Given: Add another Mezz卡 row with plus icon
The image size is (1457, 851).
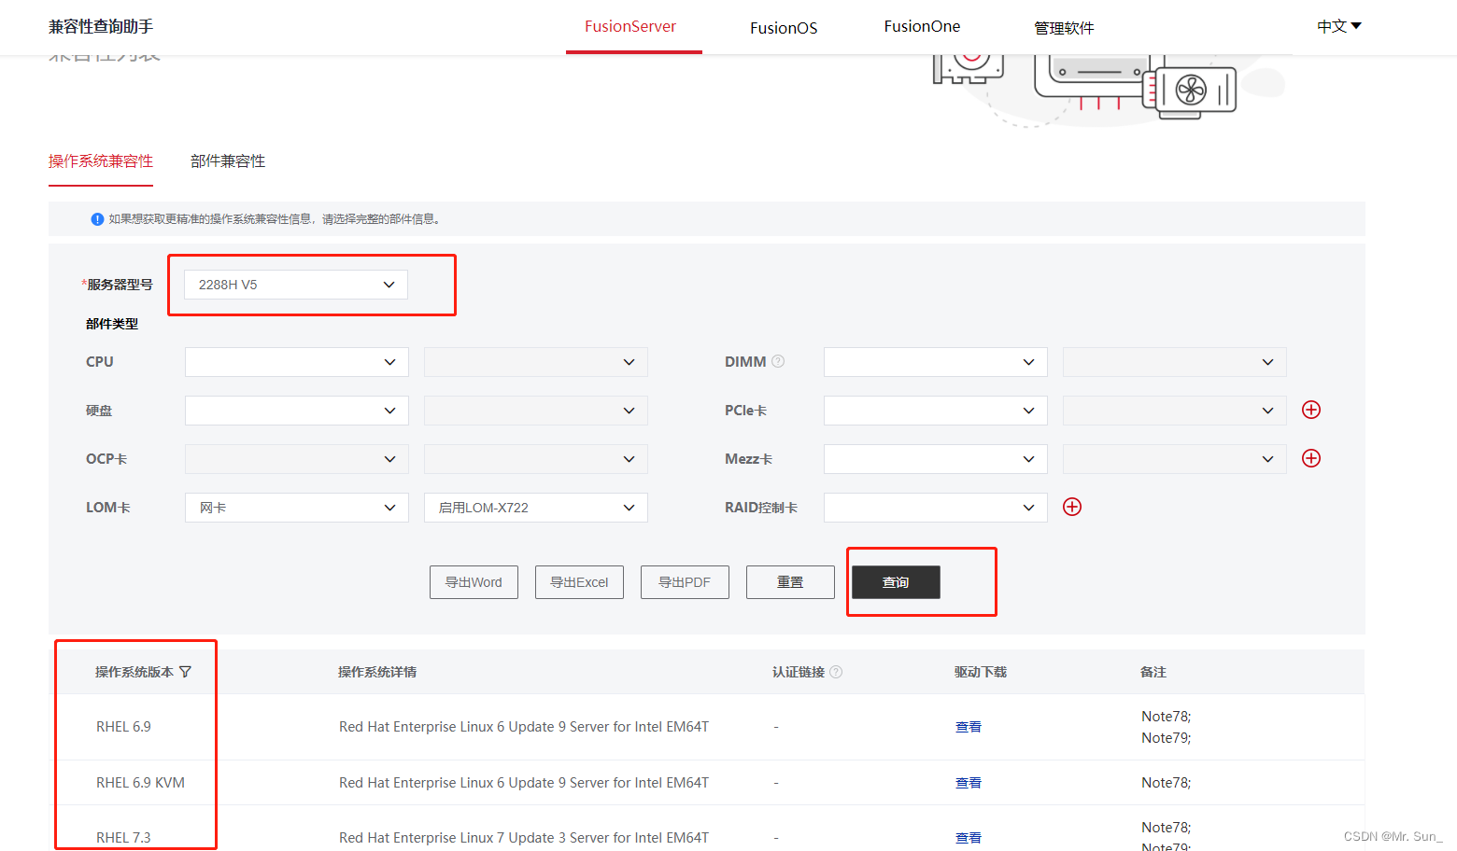Looking at the screenshot, I should point(1311,458).
